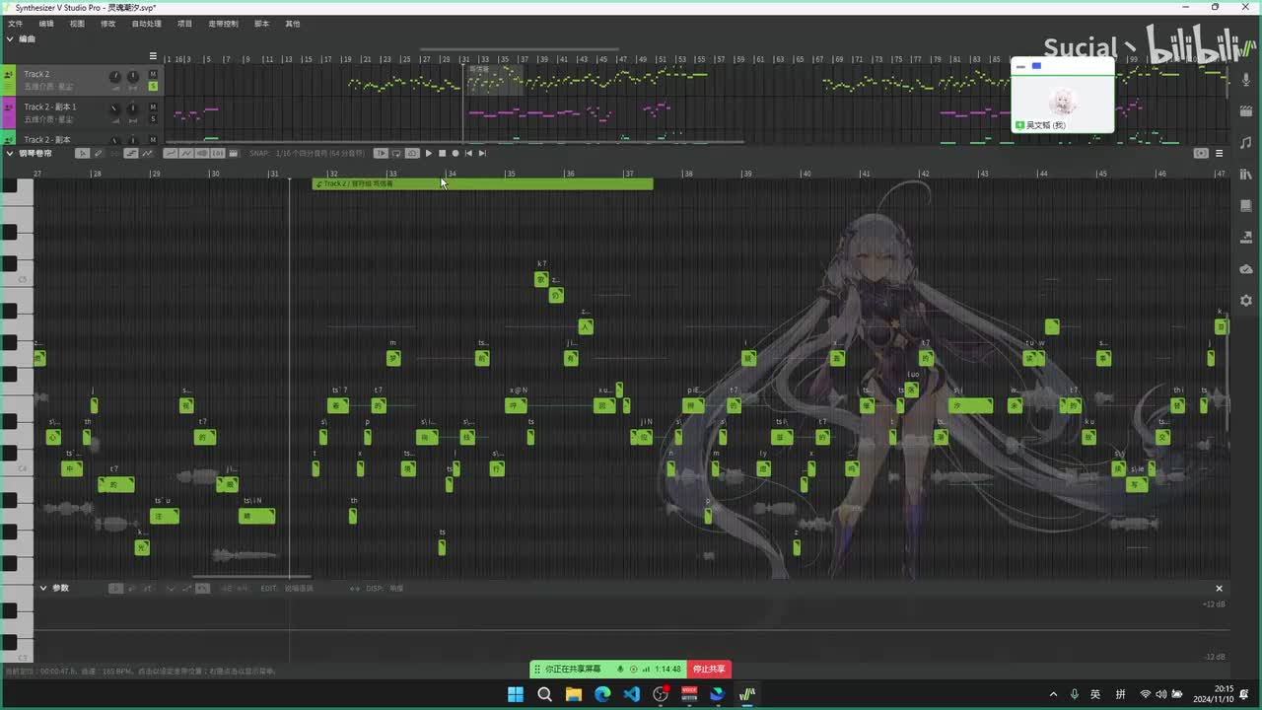
Task: Collapse the piano roll panel chevron
Action: (10, 153)
